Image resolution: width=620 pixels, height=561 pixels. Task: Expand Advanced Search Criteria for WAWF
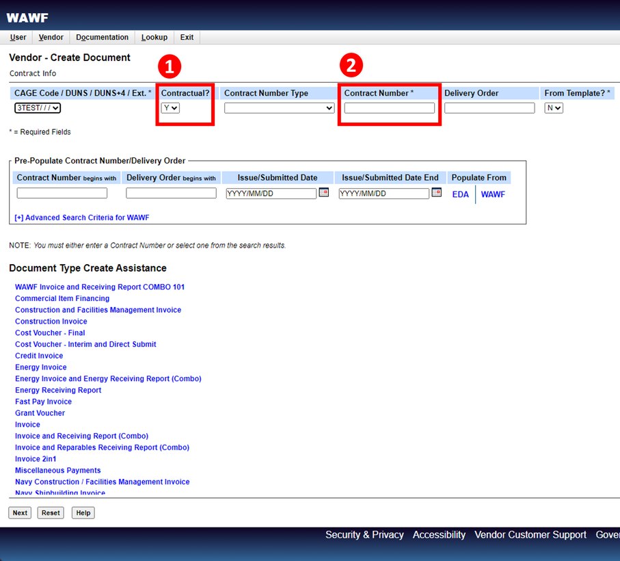pos(81,218)
